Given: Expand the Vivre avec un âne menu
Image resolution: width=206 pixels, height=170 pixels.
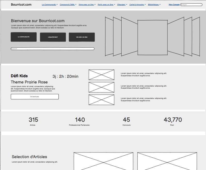Looking at the screenshot, I should [87, 5].
